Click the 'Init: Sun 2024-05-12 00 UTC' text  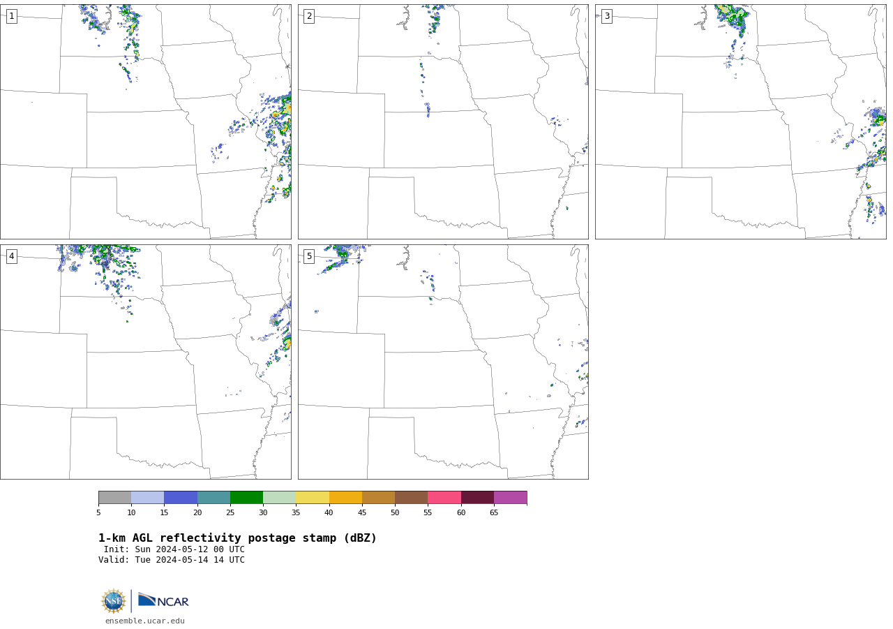[174, 549]
